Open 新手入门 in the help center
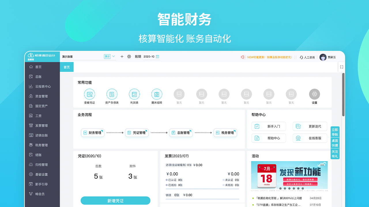Image resolution: width=369 pixels, height=207 pixels. pyautogui.click(x=269, y=126)
